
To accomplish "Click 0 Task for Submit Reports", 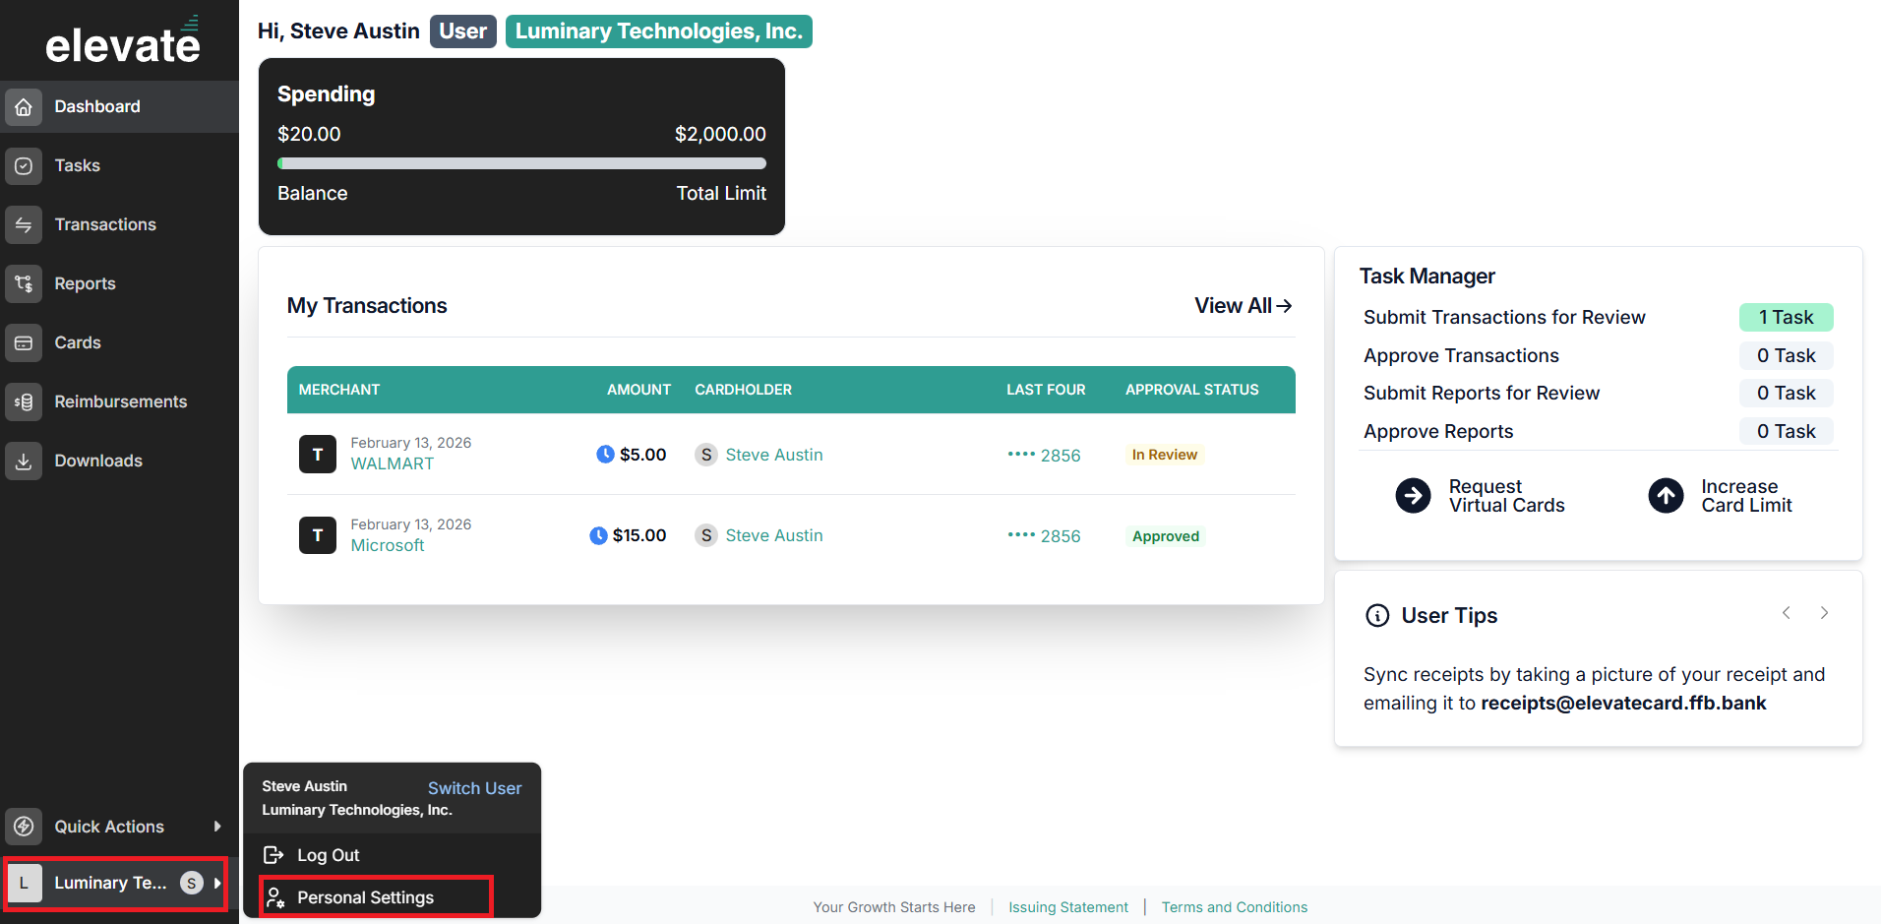I will tap(1786, 393).
